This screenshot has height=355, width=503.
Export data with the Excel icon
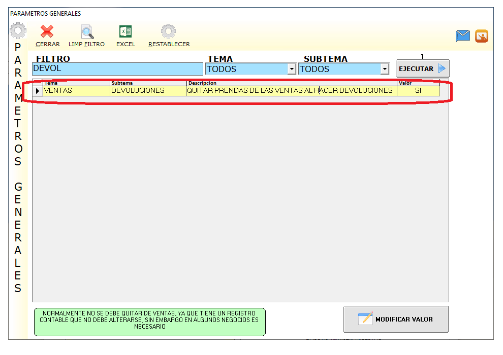click(125, 32)
